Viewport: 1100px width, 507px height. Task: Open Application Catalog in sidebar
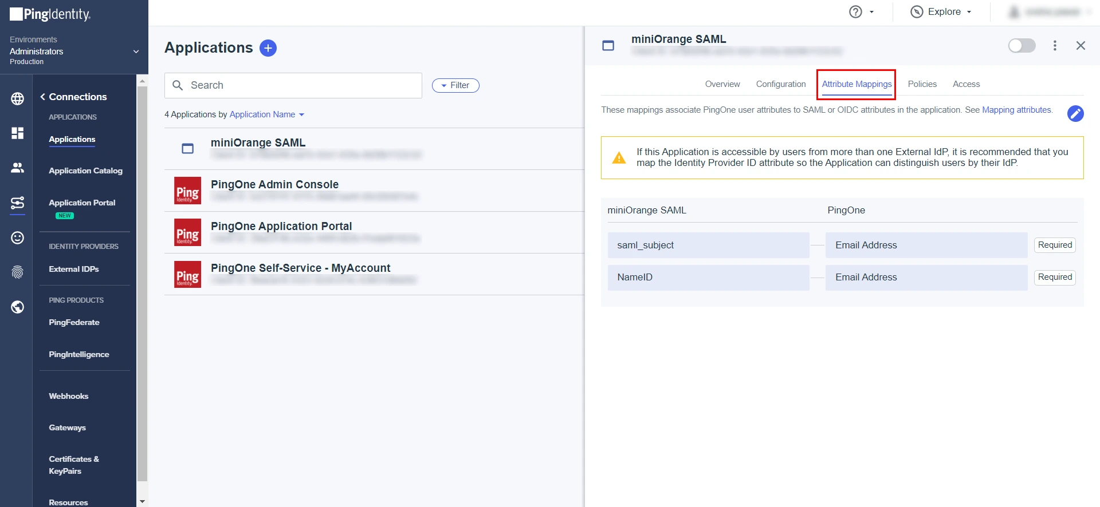[86, 171]
